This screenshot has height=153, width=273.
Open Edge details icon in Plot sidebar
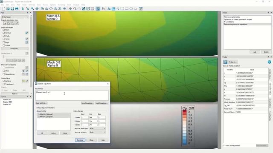[27, 42]
